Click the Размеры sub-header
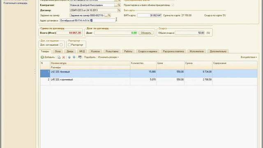 coord(90,67)
